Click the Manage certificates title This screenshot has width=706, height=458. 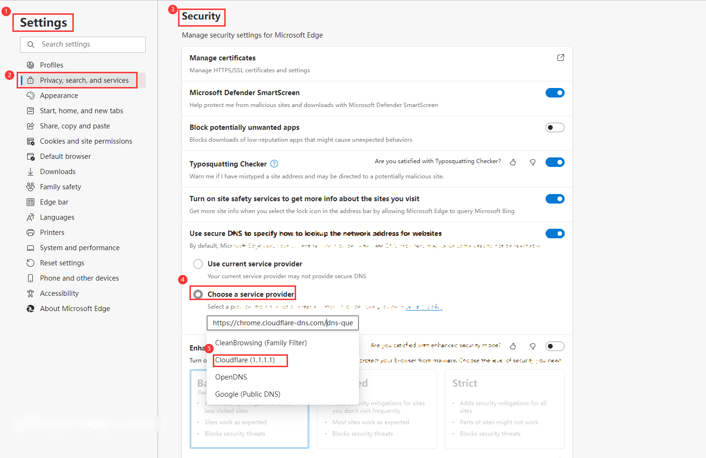tap(222, 58)
